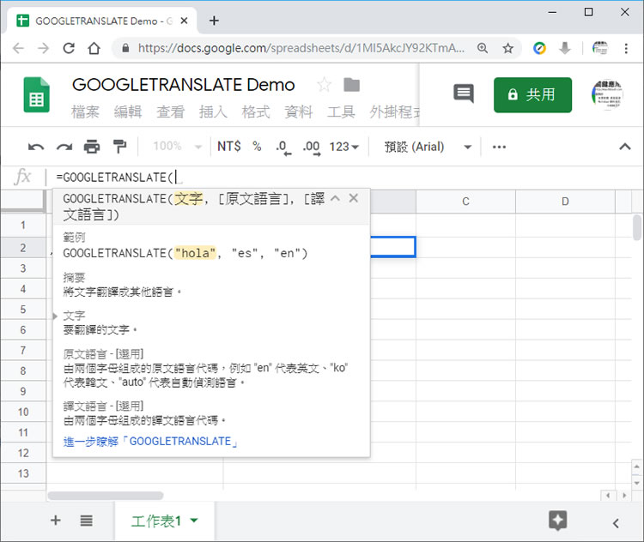Select the column D header
This screenshot has width=644, height=542.
tap(565, 202)
